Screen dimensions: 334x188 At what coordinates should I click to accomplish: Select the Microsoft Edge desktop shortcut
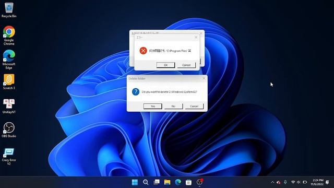coord(9,60)
